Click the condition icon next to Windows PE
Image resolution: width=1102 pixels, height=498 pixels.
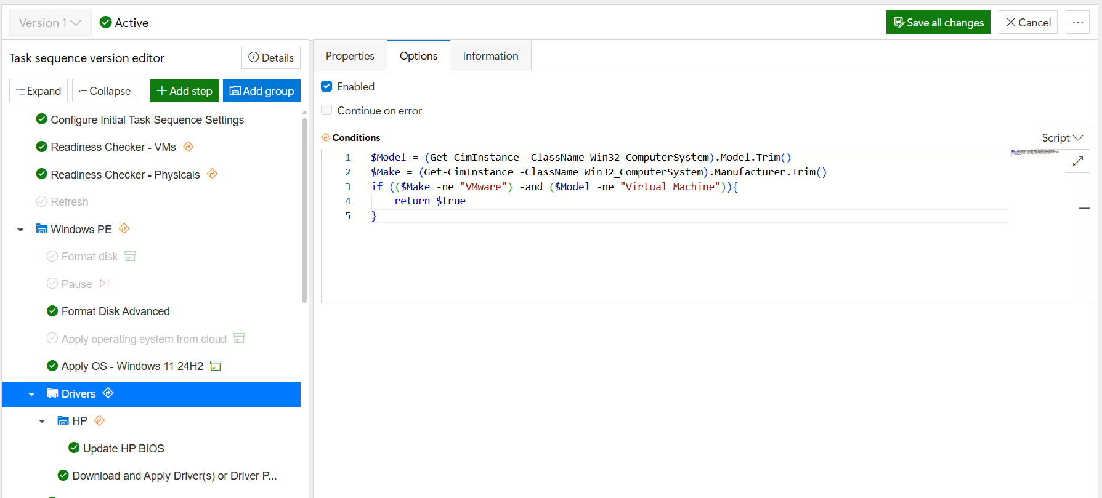pyautogui.click(x=124, y=229)
